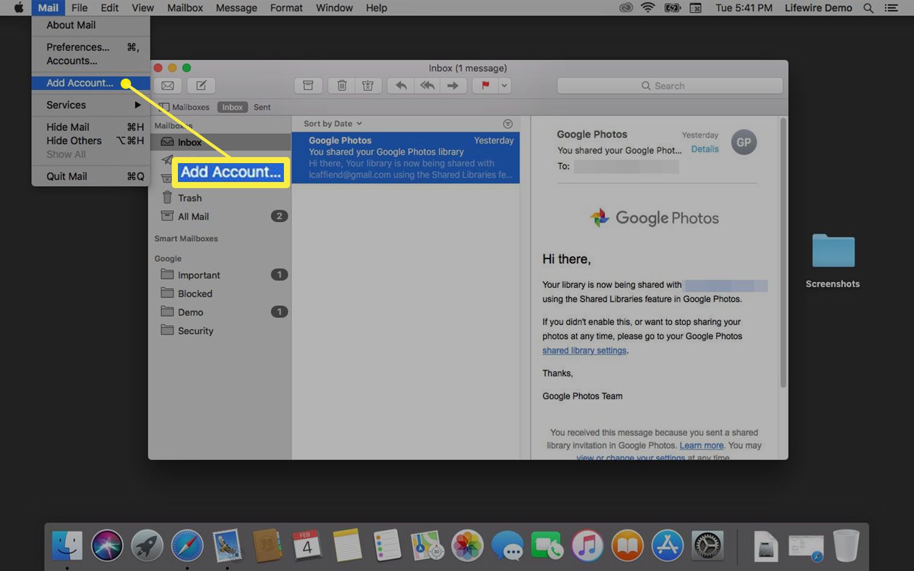Click the GP sender avatar
Screen dimensions: 914x571
click(x=744, y=142)
